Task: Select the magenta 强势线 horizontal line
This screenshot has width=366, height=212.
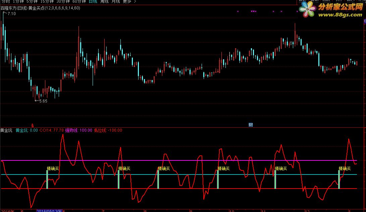Action: 179,160
